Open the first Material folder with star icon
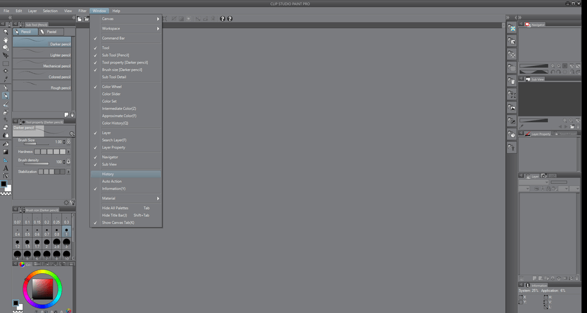 click(x=512, y=28)
